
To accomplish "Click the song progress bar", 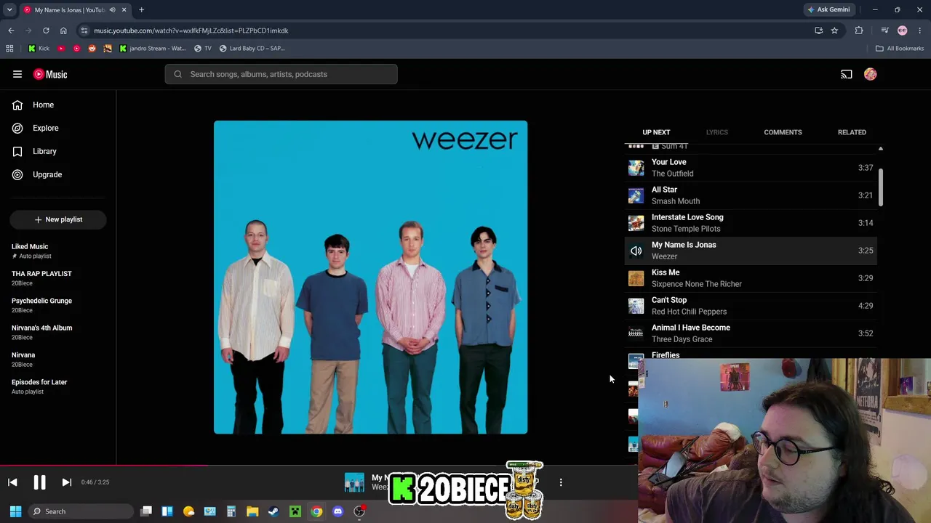I will tap(319, 466).
